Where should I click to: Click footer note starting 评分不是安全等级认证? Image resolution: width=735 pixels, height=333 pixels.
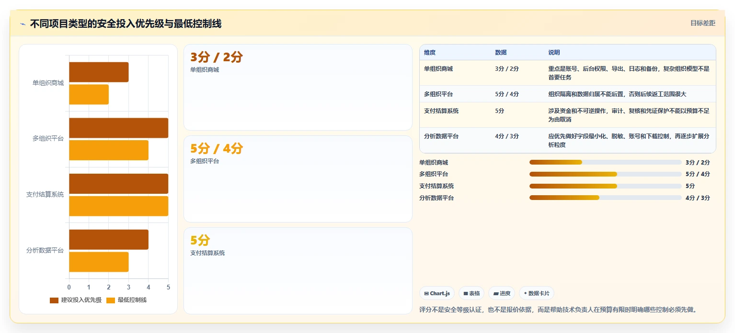(x=558, y=310)
